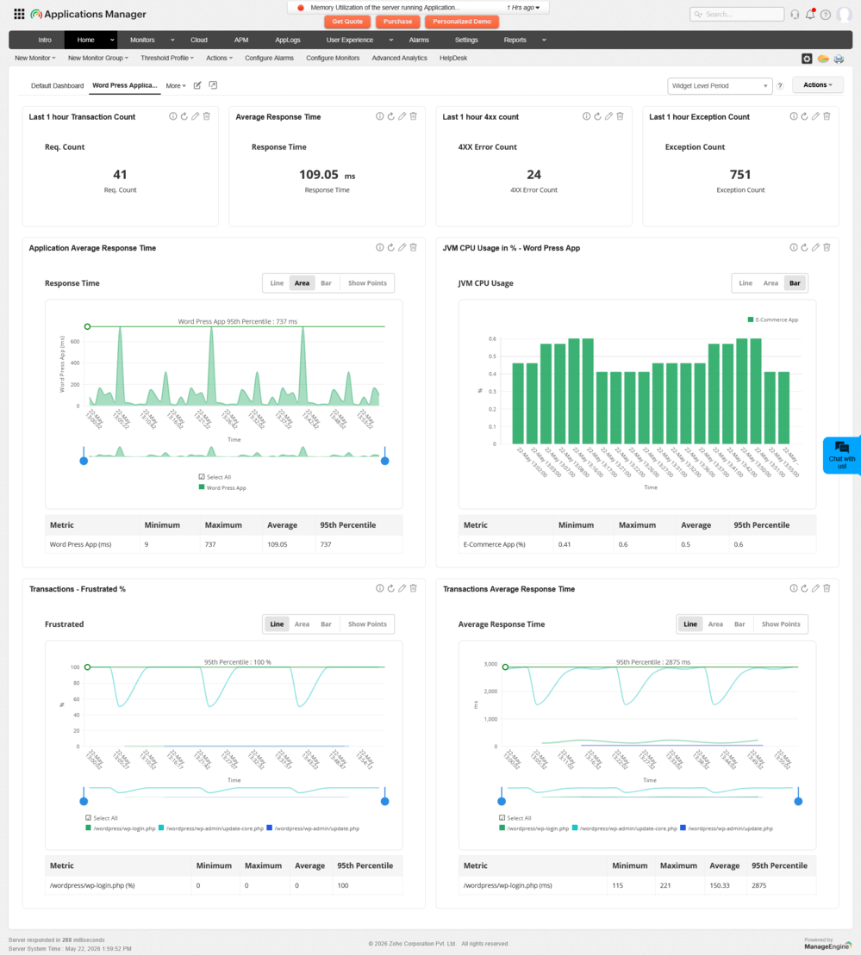
Task: Show info for Last 1 hour Exception Count
Action: (x=793, y=116)
